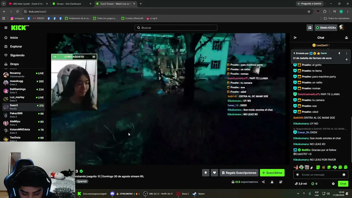Go to Inicio in the sidebar
The height and width of the screenshot is (198, 352).
point(14,38)
